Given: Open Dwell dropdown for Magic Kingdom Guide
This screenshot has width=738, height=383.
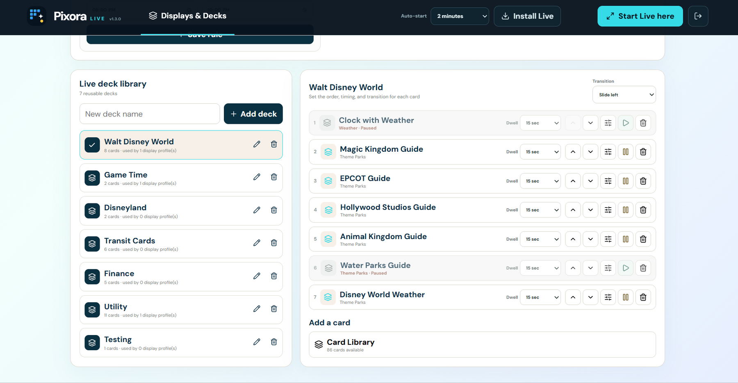Looking at the screenshot, I should pos(540,152).
